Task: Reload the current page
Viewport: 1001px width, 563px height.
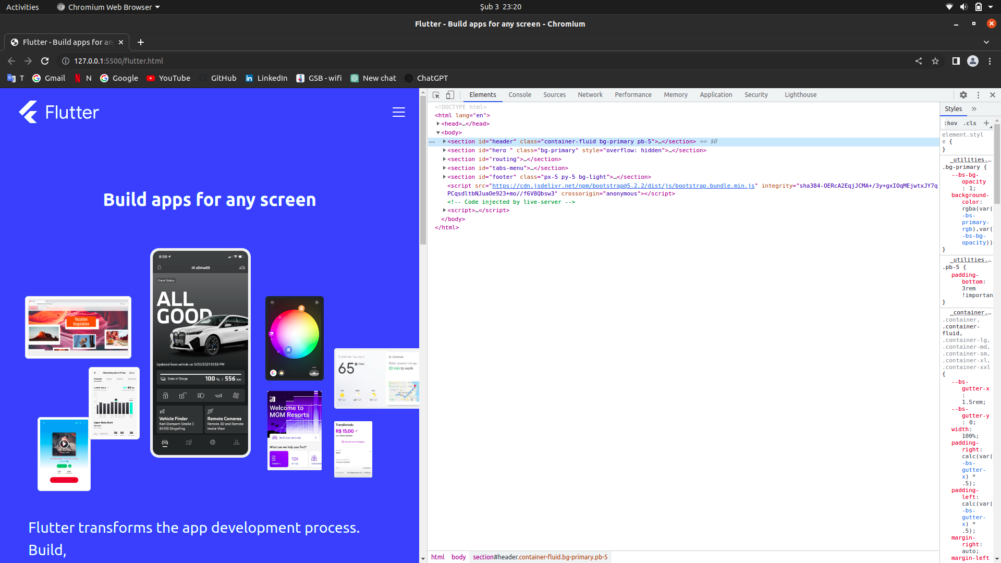Action: pos(45,61)
